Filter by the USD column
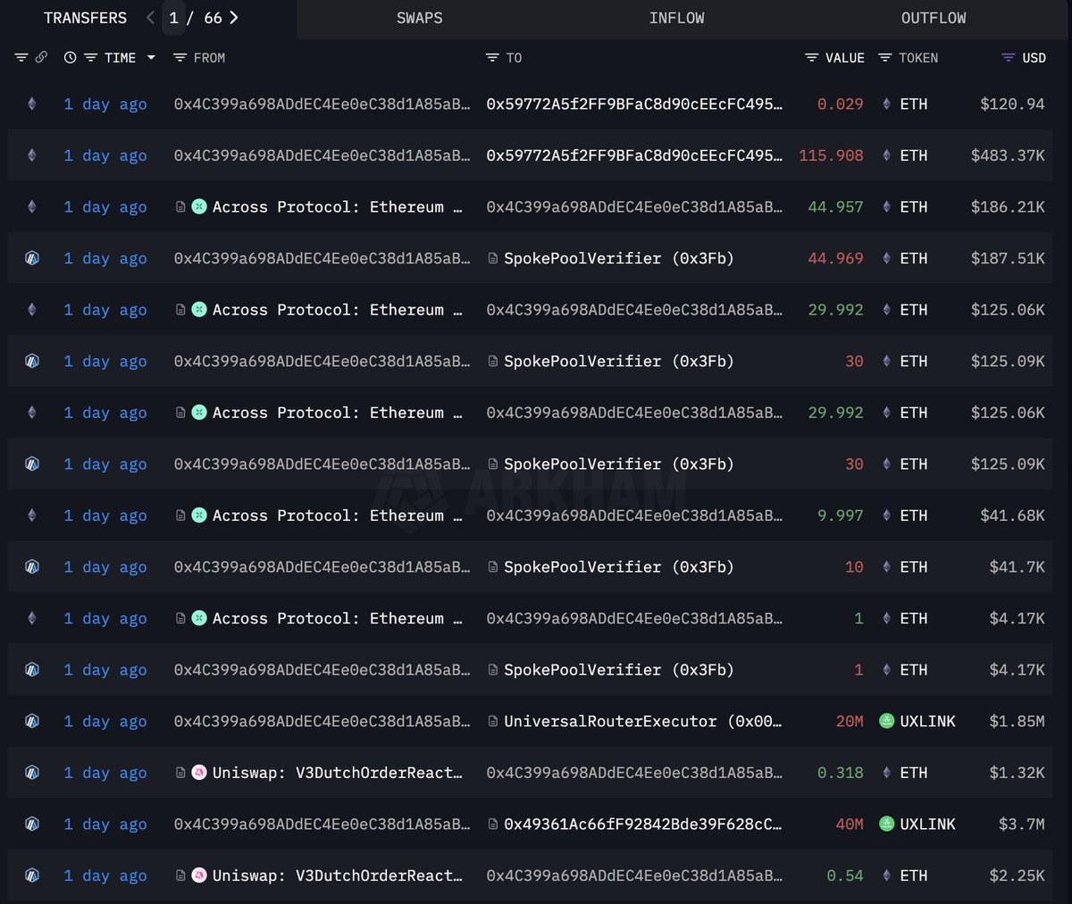The height and width of the screenshot is (904, 1072). [x=1008, y=57]
